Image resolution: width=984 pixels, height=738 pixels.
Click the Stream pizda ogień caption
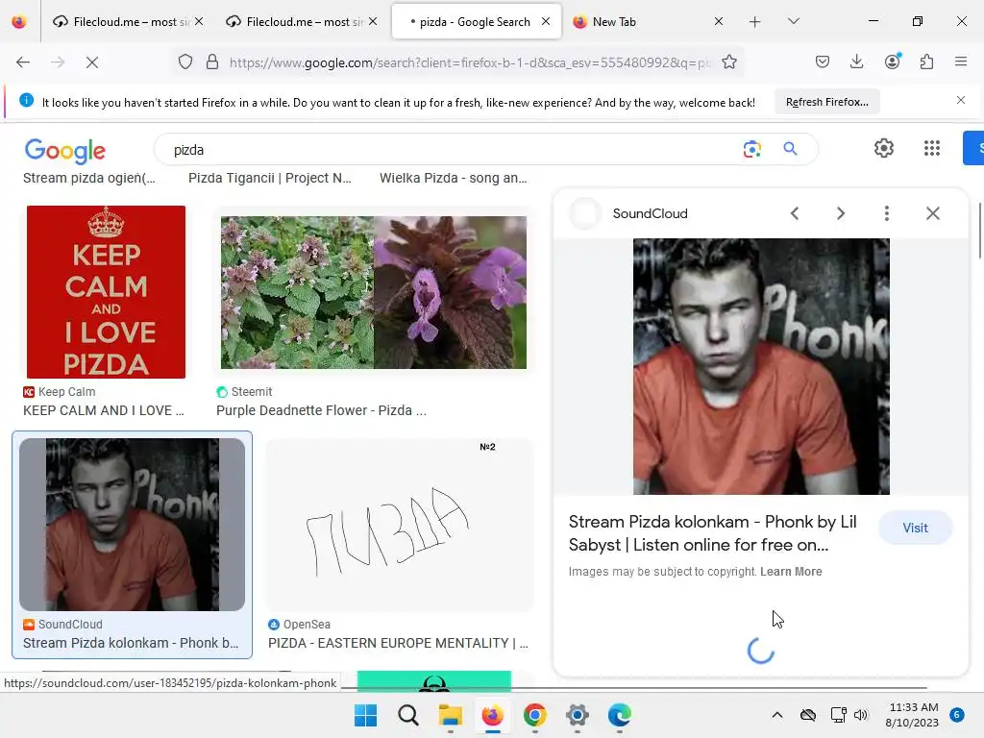point(89,178)
